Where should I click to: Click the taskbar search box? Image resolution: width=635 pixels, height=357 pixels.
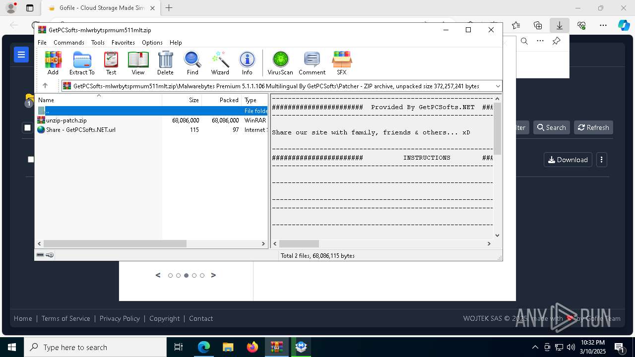click(x=95, y=347)
